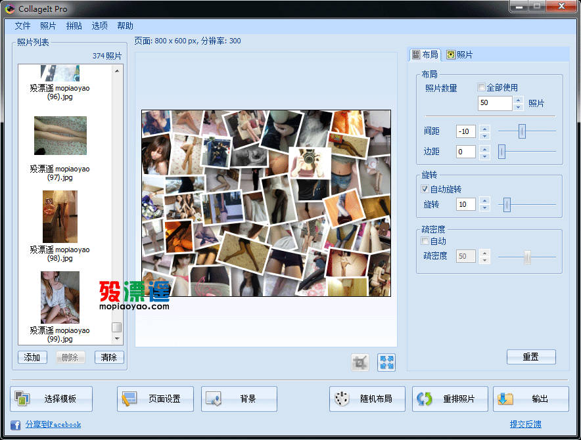Open the 拼贴 menu

[74, 26]
